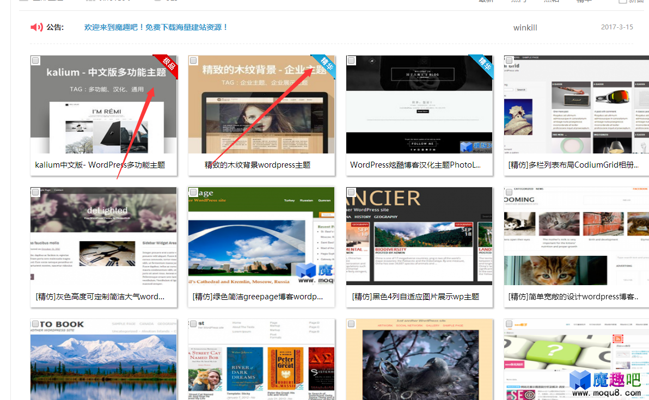Click the wood-grain 企业主题 preview image

click(261, 104)
